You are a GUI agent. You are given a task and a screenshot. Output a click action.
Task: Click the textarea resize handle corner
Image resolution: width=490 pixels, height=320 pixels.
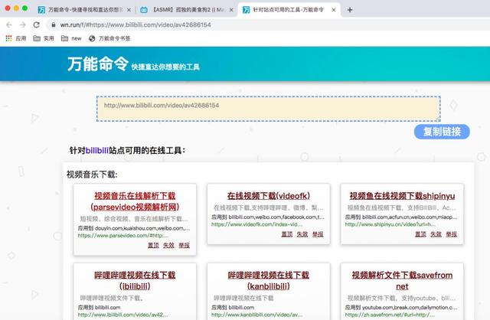(x=438, y=119)
